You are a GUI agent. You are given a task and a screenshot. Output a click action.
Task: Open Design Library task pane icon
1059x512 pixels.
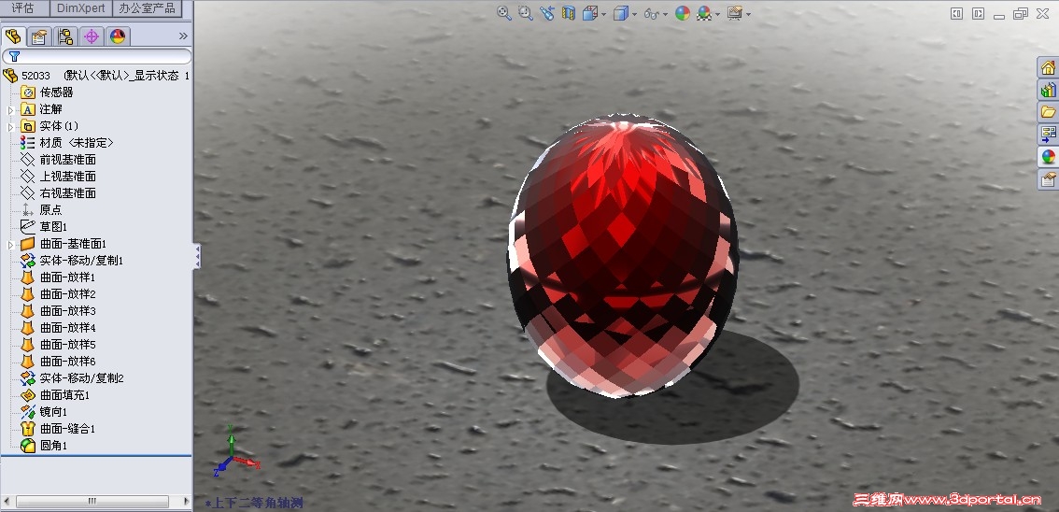pyautogui.click(x=1048, y=90)
